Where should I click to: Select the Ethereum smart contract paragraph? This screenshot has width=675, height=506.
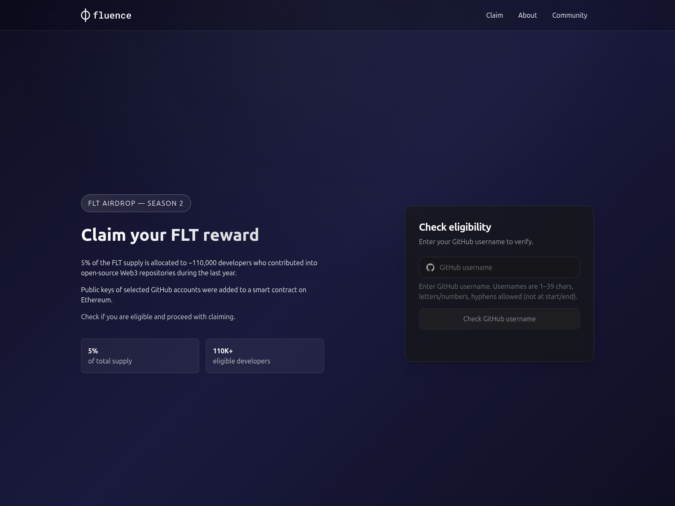[x=194, y=294]
